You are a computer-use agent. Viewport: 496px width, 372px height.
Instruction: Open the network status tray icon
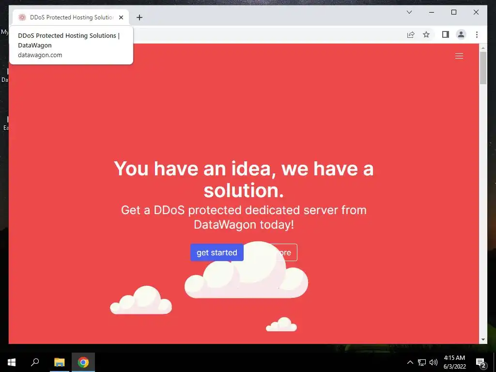coord(422,362)
